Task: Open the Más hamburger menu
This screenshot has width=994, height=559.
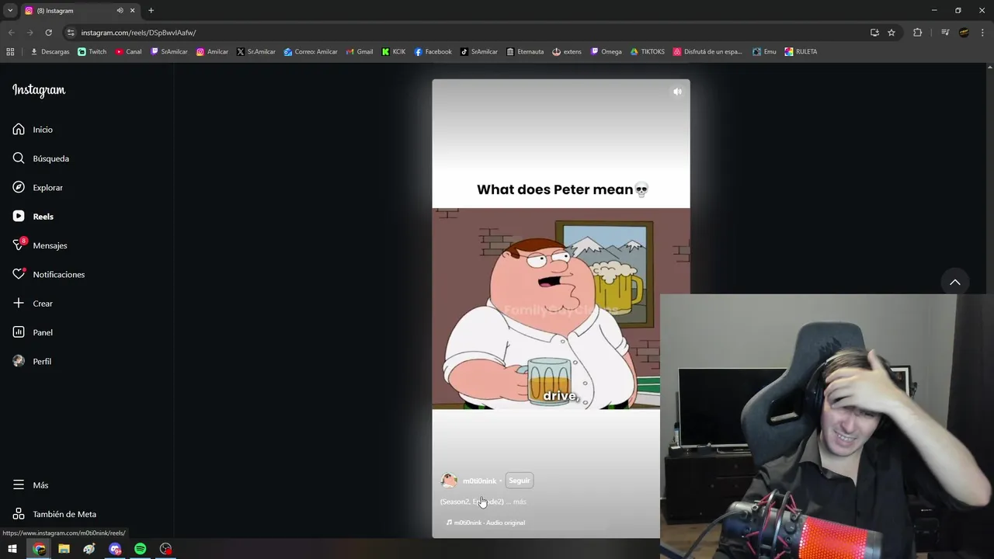Action: point(30,485)
